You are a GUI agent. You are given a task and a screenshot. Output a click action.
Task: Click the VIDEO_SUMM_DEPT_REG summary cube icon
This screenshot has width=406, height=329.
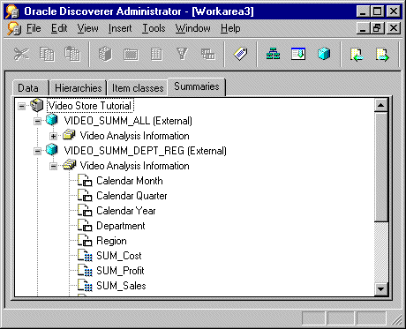52,150
